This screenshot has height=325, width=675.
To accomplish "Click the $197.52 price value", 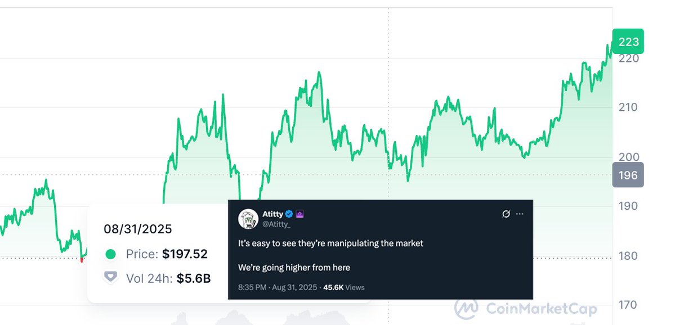I will pos(185,254).
